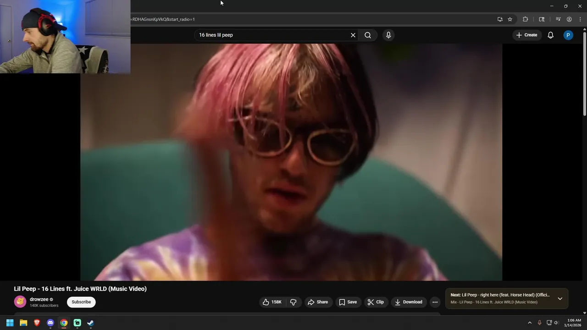Dislike the video with the thumbs down
587x330 pixels.
tap(293, 302)
